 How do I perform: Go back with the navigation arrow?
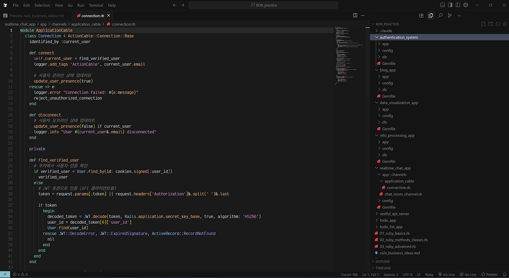pyautogui.click(x=175, y=5)
